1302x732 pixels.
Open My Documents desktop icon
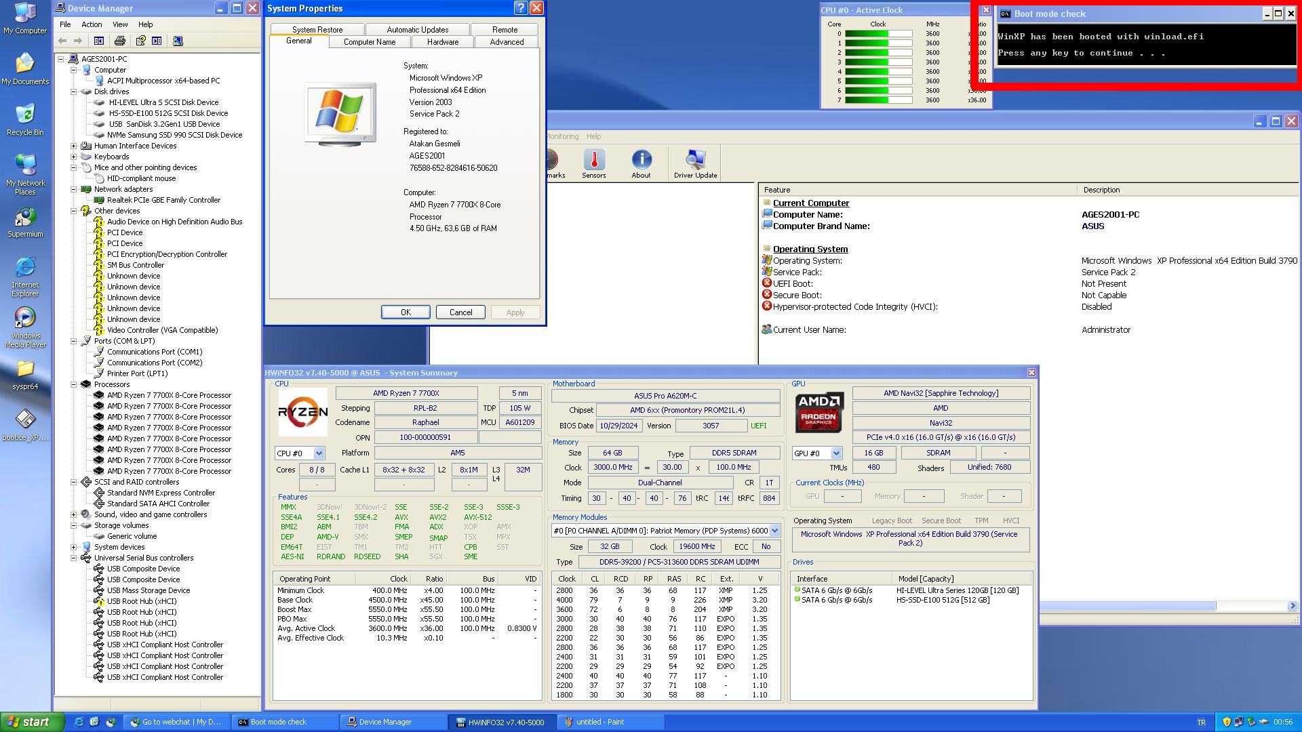pos(25,69)
